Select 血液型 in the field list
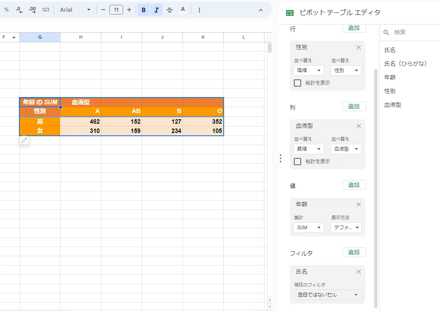 tap(393, 105)
